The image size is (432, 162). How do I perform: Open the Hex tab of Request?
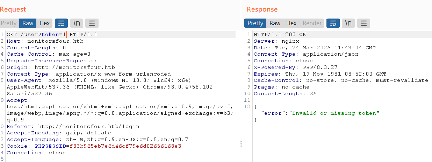(x=44, y=23)
